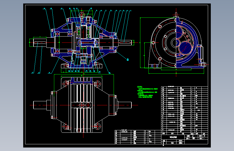This screenshot has height=151, width=234.
Task: Select the keyed left shaft end in the sectional view
Action: (x=40, y=43)
